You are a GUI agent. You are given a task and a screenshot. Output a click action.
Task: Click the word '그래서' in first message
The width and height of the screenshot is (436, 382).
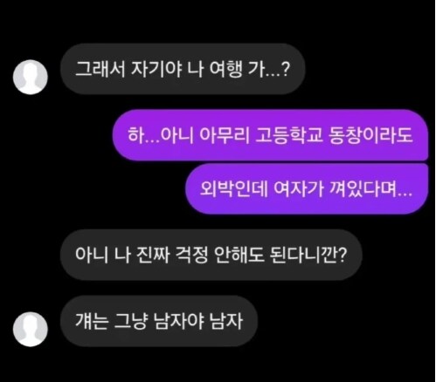pos(100,69)
